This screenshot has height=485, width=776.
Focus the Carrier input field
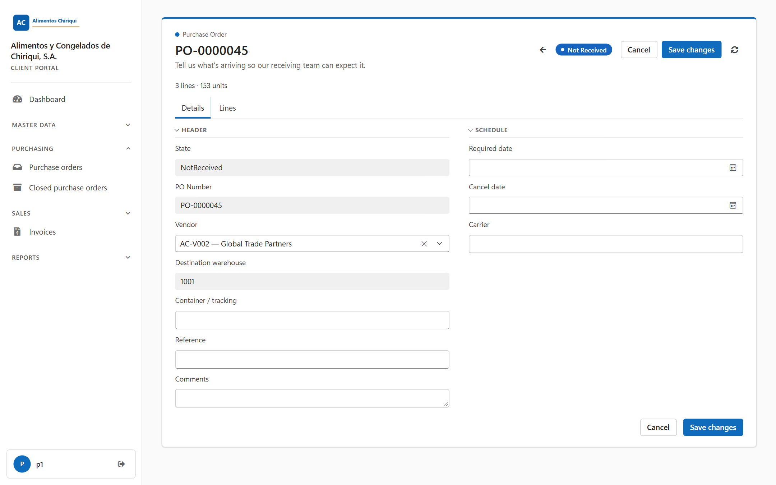point(606,244)
